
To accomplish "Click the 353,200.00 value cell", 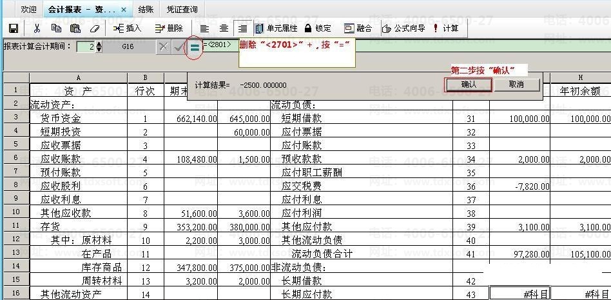I will pyautogui.click(x=191, y=226).
